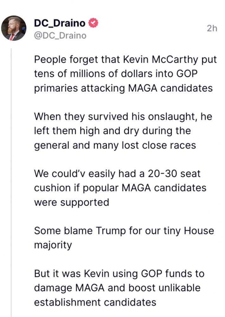225x317 pixels.
Task: Click the DC_Draino display name
Action: pyautogui.click(x=60, y=23)
